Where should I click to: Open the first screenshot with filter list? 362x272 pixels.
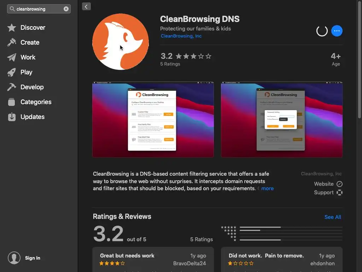pyautogui.click(x=153, y=120)
